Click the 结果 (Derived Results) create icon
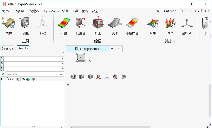 point(153,23)
